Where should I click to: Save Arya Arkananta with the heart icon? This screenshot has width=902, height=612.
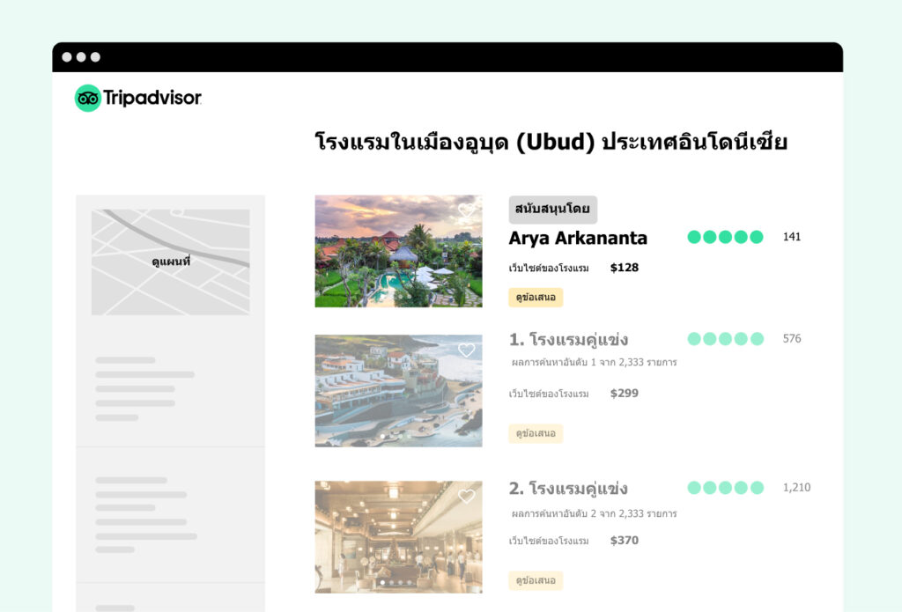tap(467, 210)
